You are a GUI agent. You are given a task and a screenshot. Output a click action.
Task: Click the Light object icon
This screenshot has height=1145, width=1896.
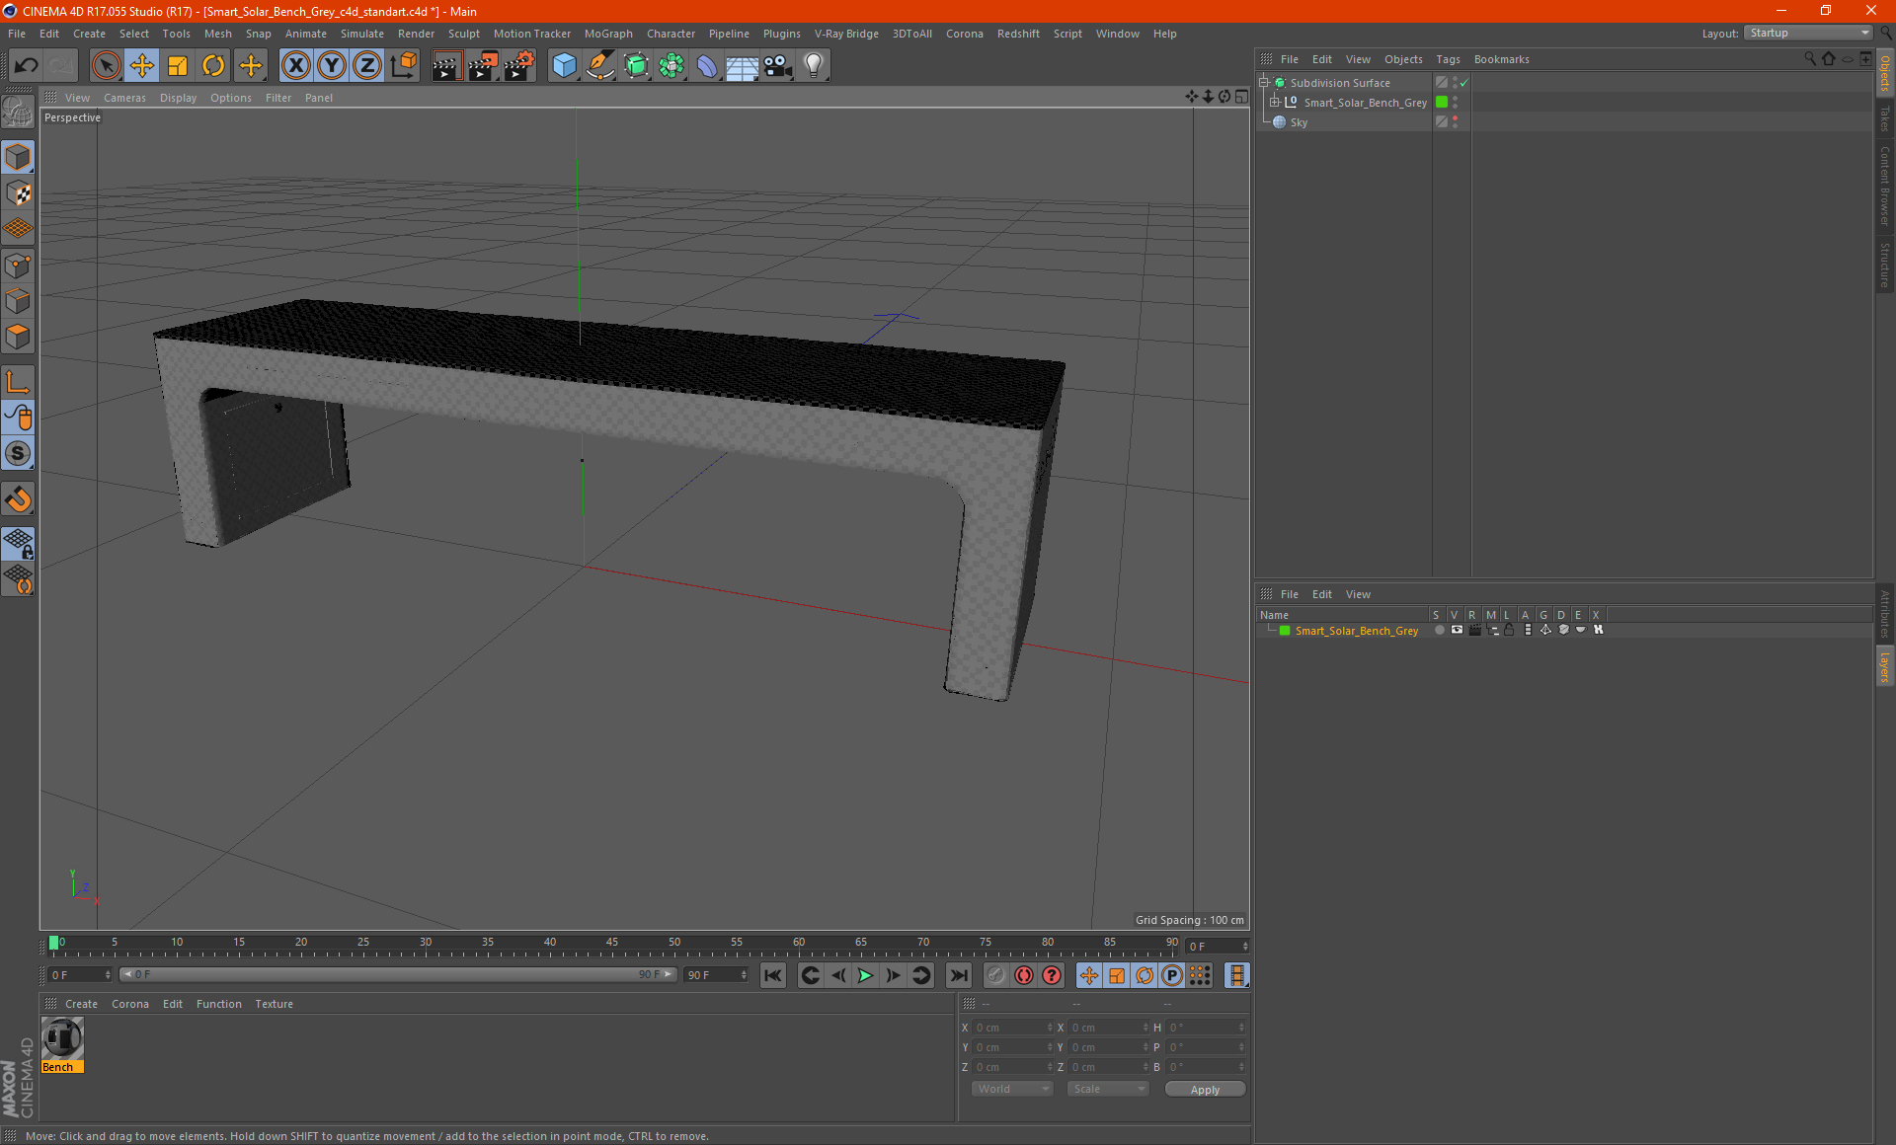(x=813, y=66)
